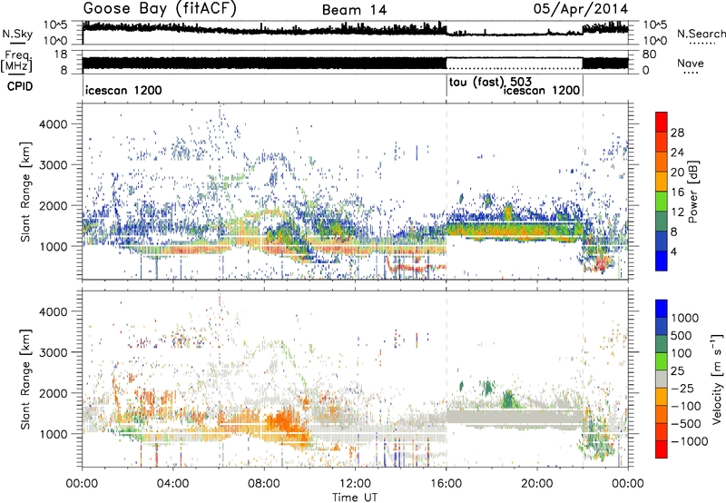Click the date "05/Apr/2014"
This screenshot has height=503, width=726.
click(581, 9)
